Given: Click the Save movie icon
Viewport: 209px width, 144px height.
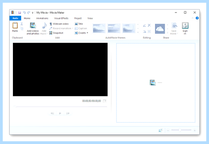Looking at the screenshot, I should point(174,25).
